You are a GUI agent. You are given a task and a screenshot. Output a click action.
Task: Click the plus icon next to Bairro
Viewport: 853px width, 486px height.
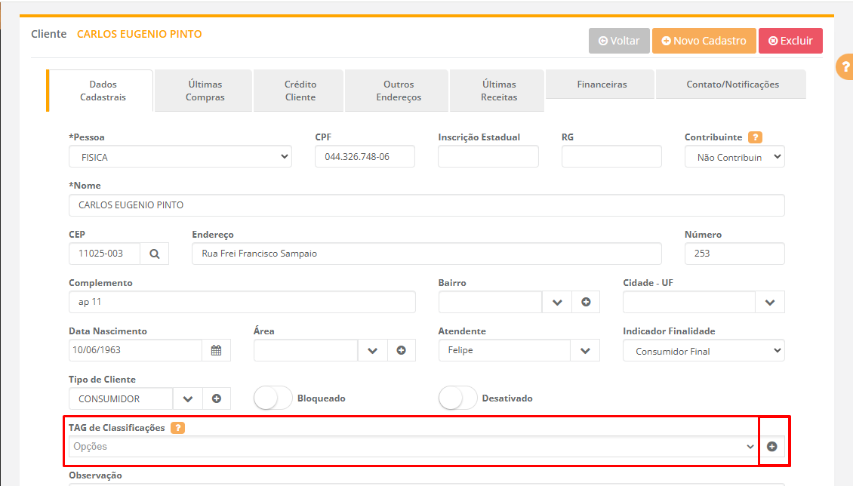point(586,302)
